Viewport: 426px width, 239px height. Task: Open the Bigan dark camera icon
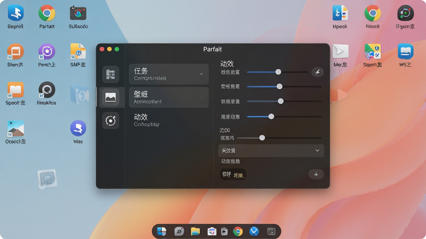(x=405, y=13)
